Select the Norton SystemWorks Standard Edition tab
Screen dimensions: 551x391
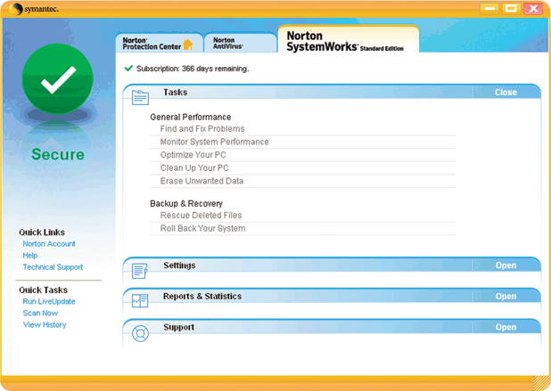(349, 40)
